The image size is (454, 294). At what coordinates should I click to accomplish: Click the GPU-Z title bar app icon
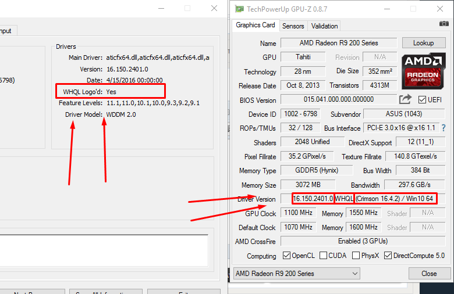(x=239, y=9)
